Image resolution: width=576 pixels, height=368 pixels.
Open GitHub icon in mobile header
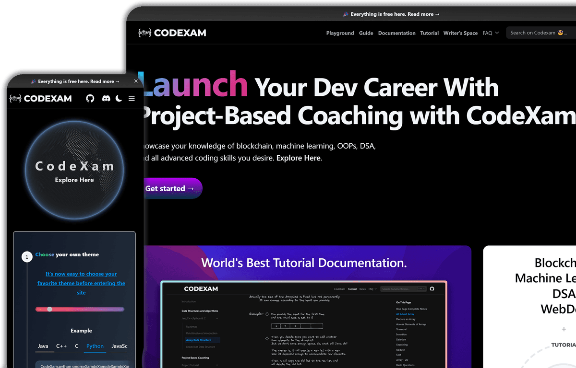coord(90,98)
